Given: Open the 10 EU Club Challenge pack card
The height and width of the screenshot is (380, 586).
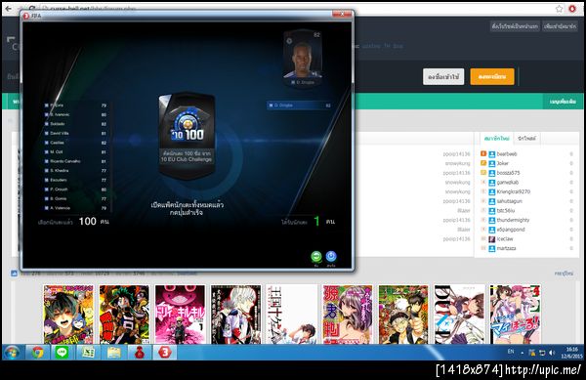Looking at the screenshot, I should pyautogui.click(x=187, y=135).
